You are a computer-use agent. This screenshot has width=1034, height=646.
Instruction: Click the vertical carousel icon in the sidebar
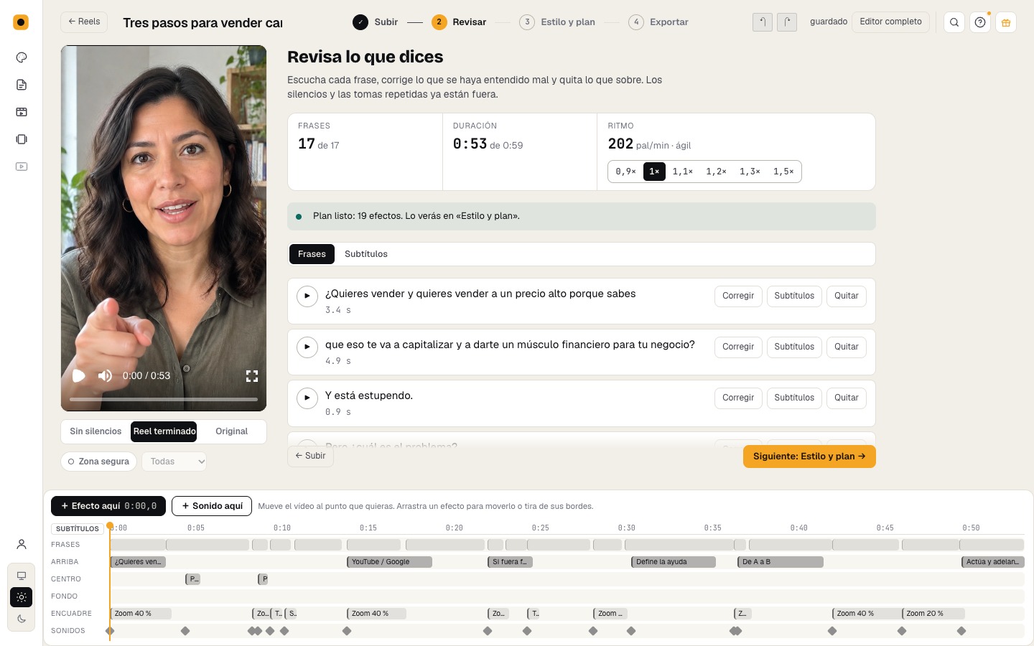click(22, 139)
